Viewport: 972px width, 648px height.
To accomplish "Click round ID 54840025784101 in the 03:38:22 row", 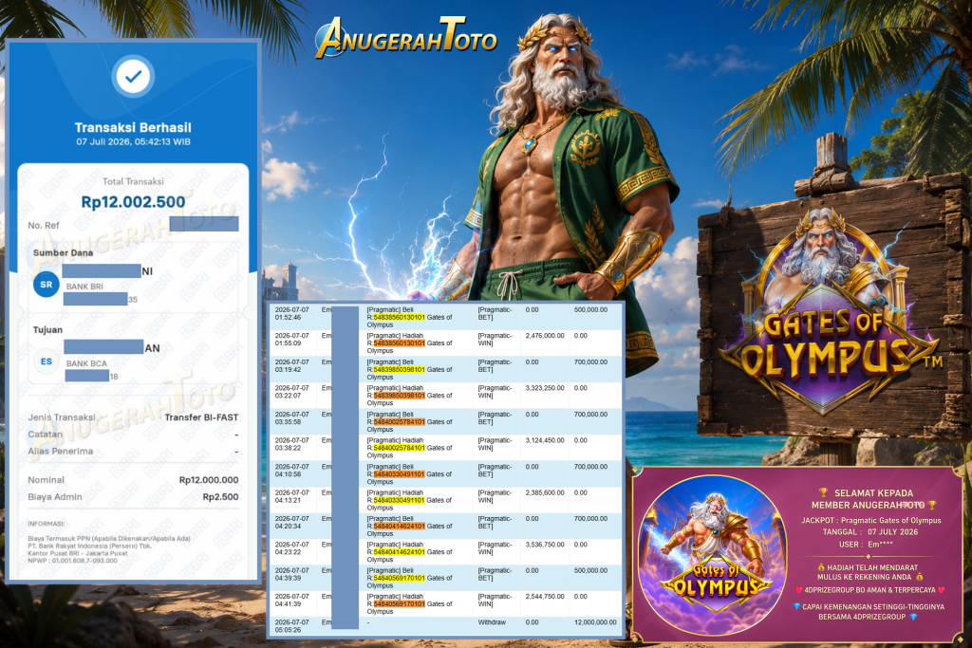I will (400, 448).
